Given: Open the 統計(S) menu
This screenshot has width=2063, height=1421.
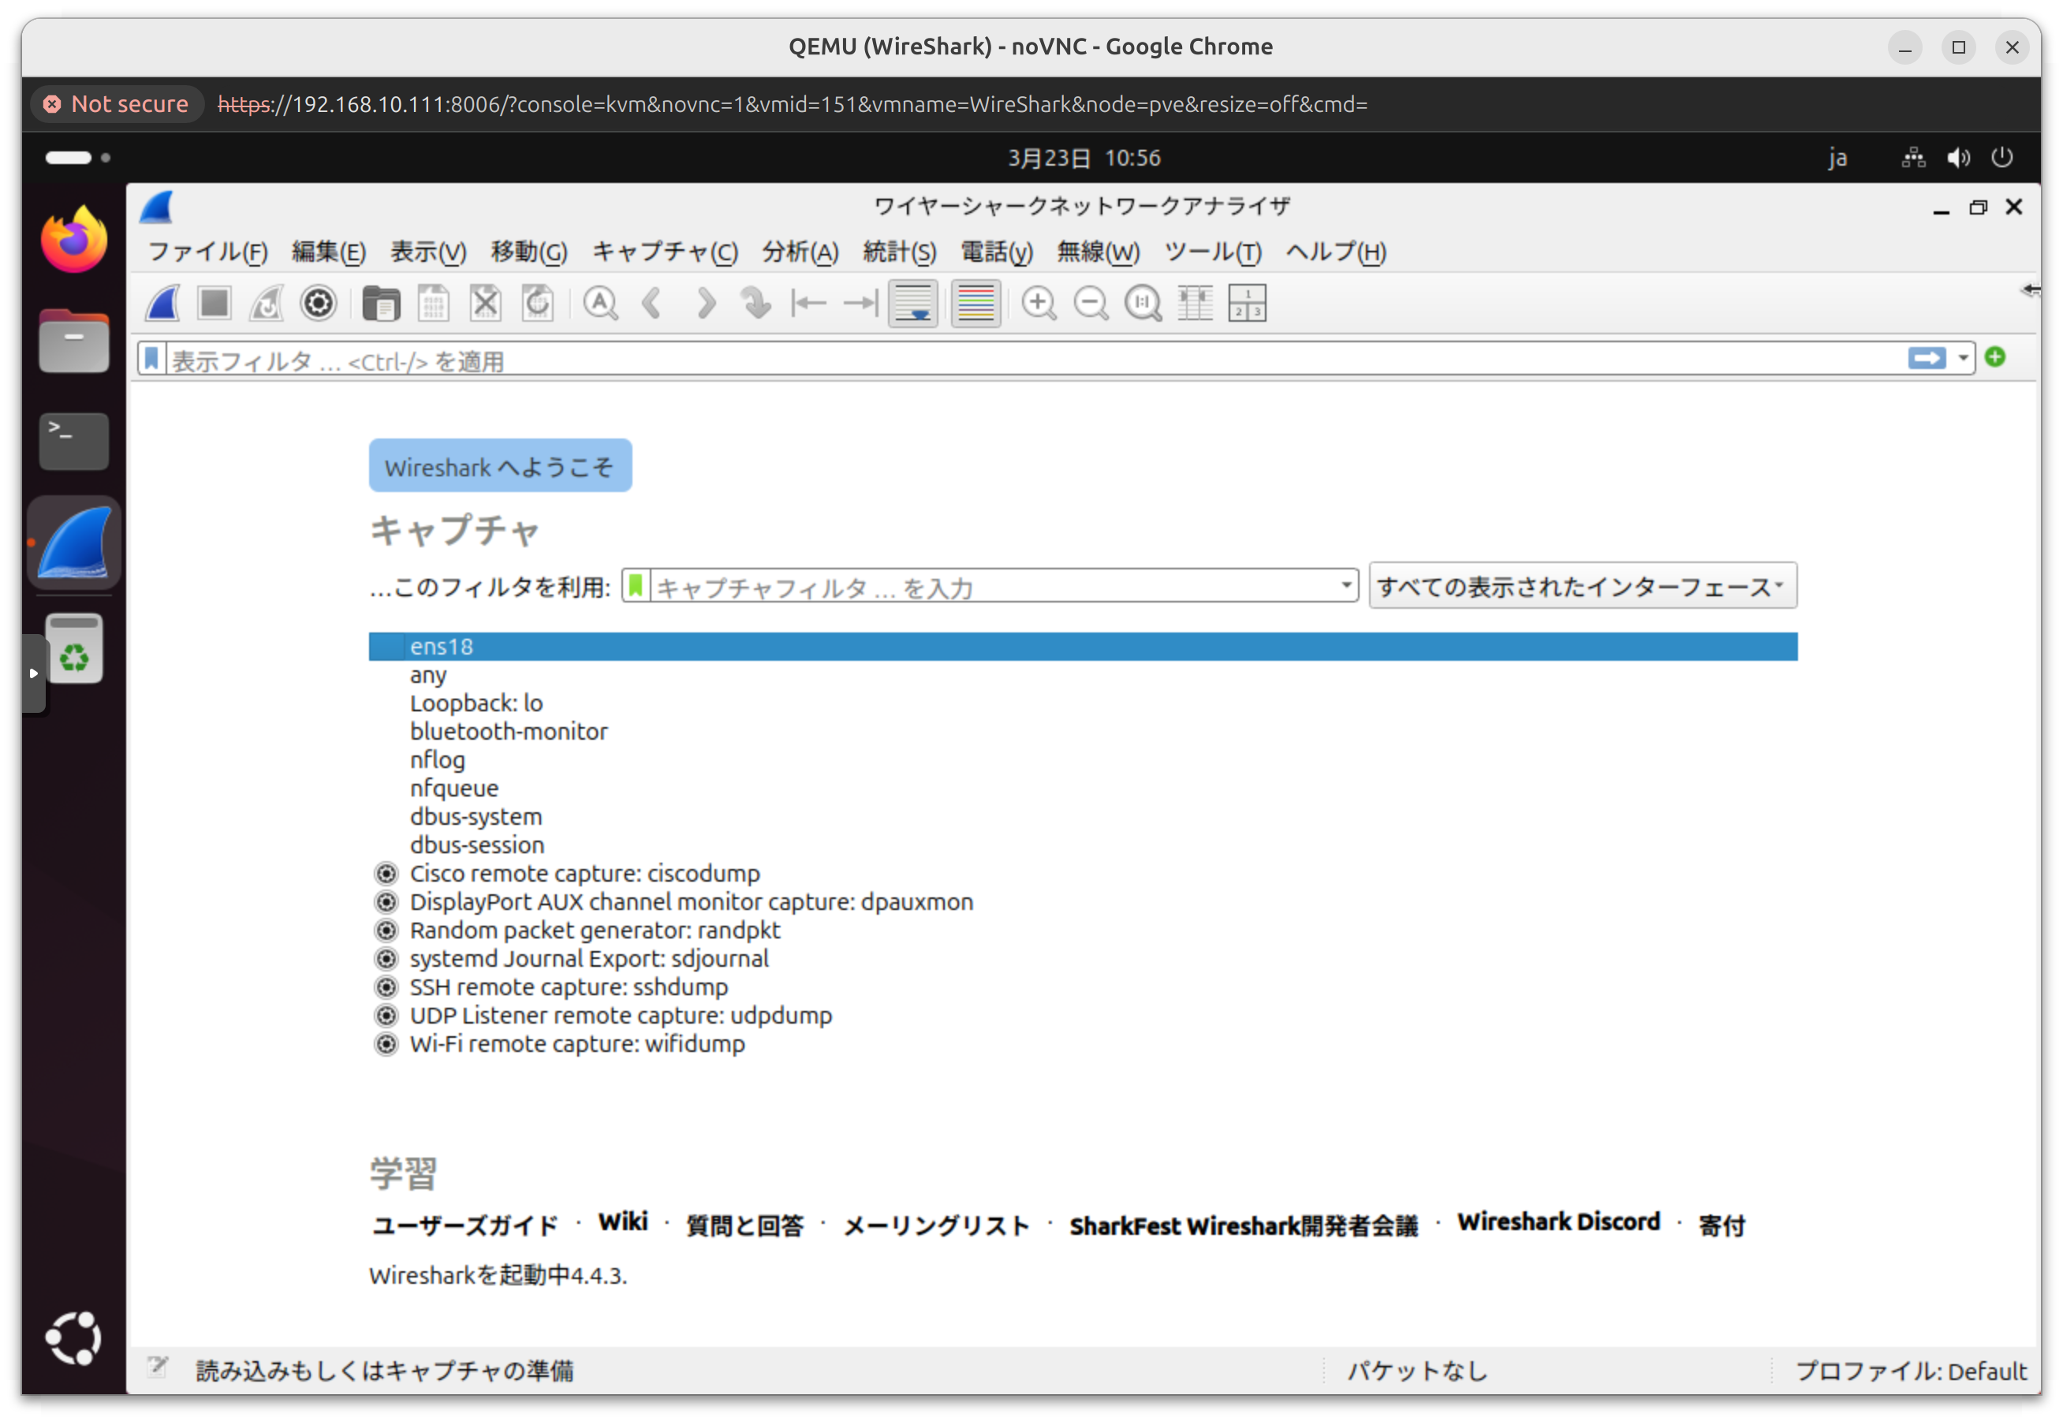Looking at the screenshot, I should coord(898,252).
